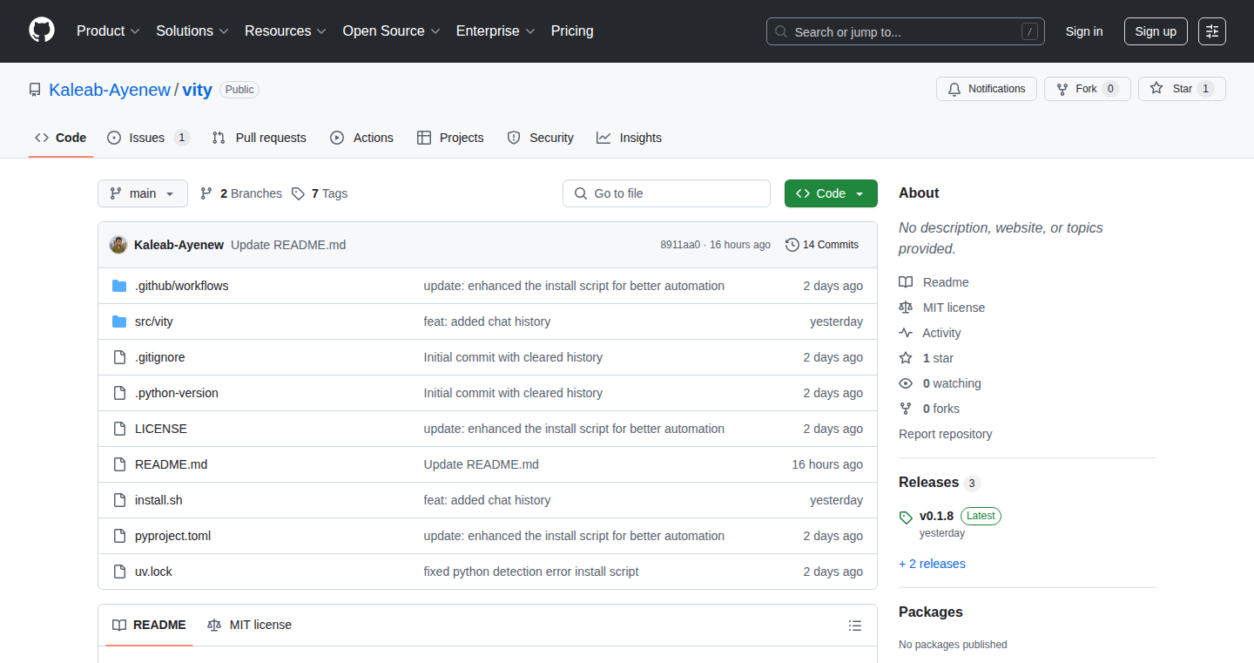Click the tag icon beside v0.1.8 release
This screenshot has height=663, width=1254.
(906, 518)
